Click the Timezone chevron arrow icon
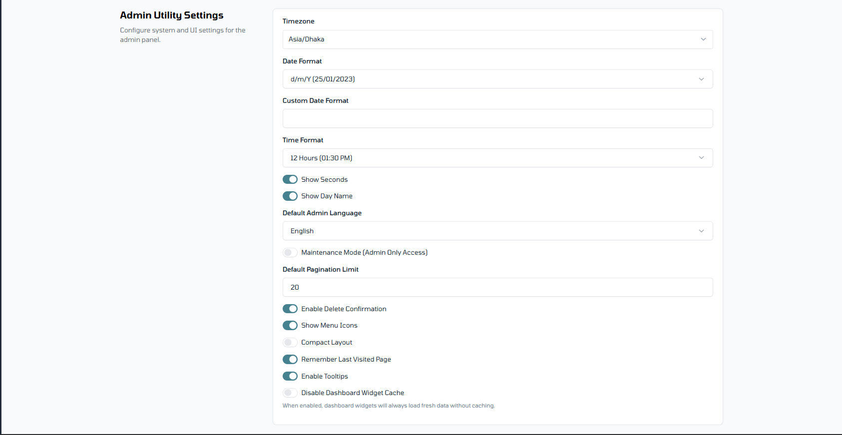 (703, 39)
